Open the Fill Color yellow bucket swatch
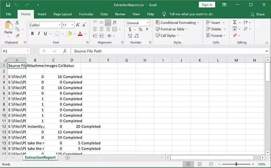271x168 pixels. (69, 33)
